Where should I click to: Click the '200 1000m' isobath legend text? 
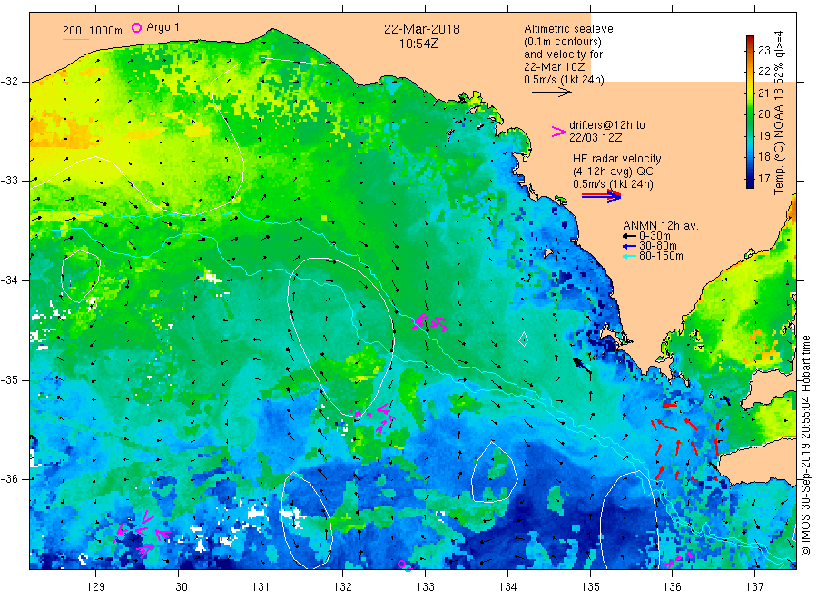tap(93, 31)
